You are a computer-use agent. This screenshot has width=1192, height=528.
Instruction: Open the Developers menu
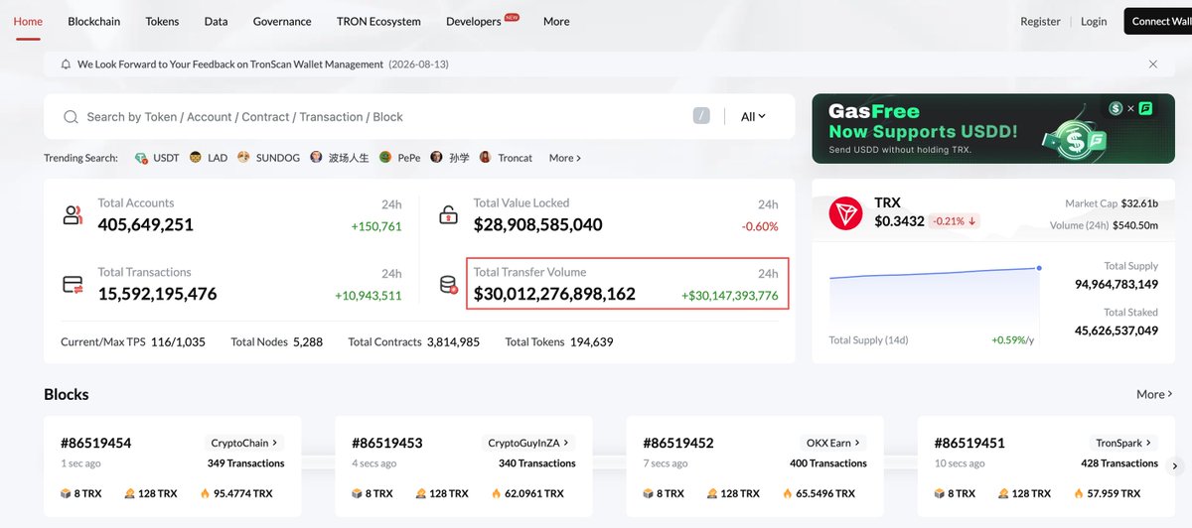coord(474,21)
